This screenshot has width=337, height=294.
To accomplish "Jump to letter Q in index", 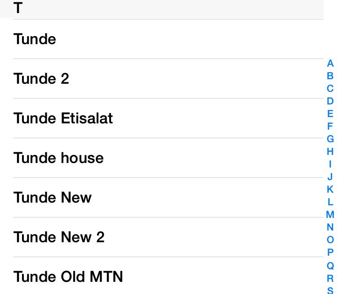I will 330,266.
